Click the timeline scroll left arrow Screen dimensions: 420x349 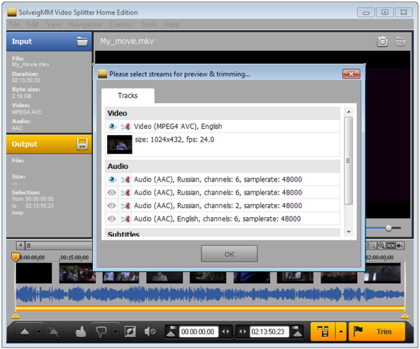20,245
